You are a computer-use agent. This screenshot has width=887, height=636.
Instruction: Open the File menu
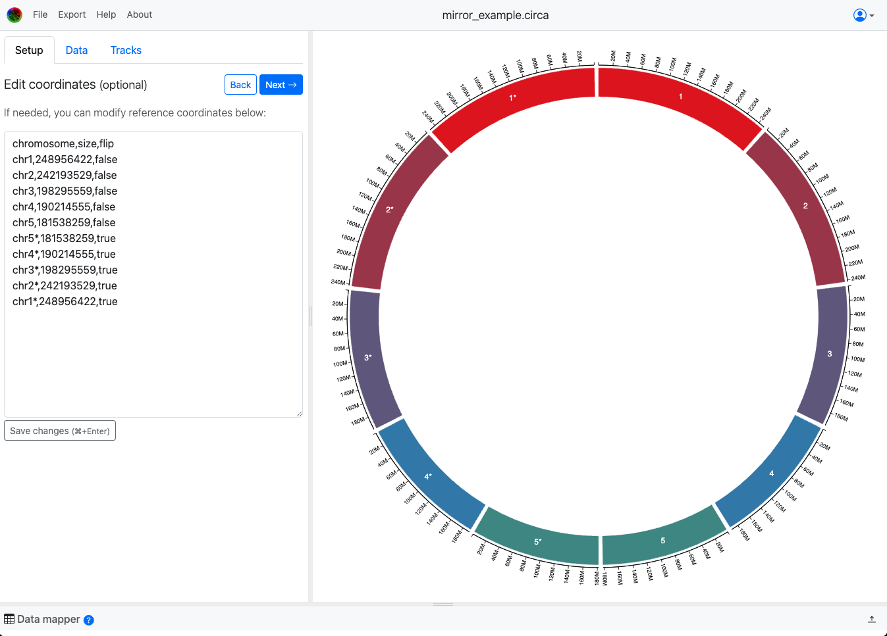(40, 14)
